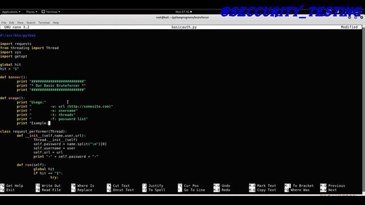Click the 'Previous' nano shortcut
This screenshot has height=205, width=365.
(332, 186)
